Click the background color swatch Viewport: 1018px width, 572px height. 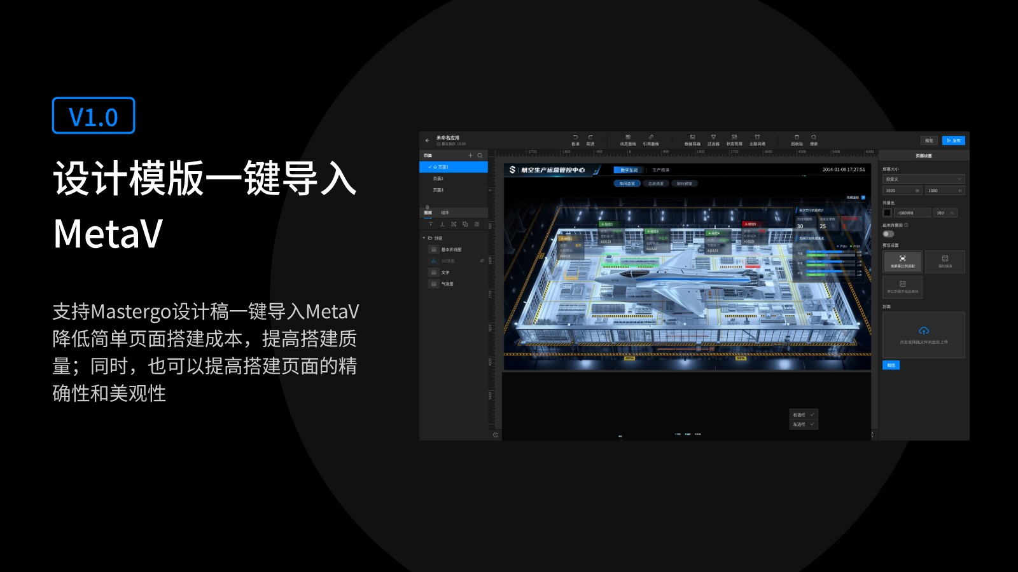pyautogui.click(x=888, y=213)
